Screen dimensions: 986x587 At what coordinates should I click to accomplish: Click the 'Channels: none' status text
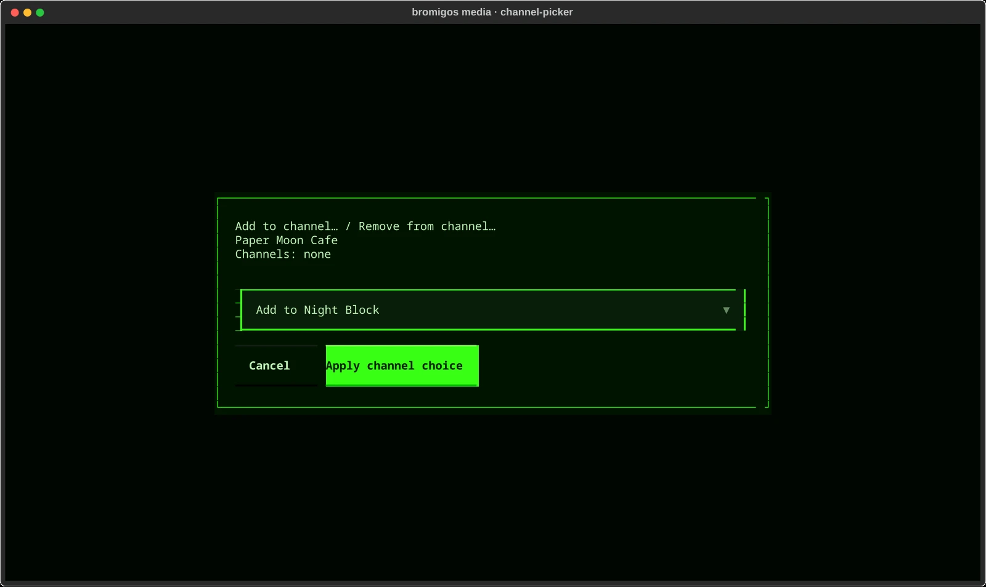coord(283,255)
